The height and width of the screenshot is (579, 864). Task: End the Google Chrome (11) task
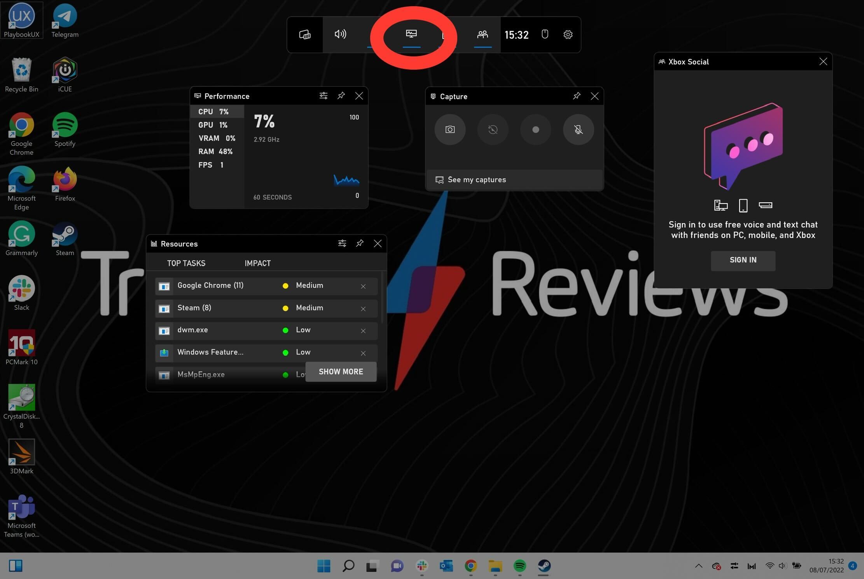tap(363, 286)
